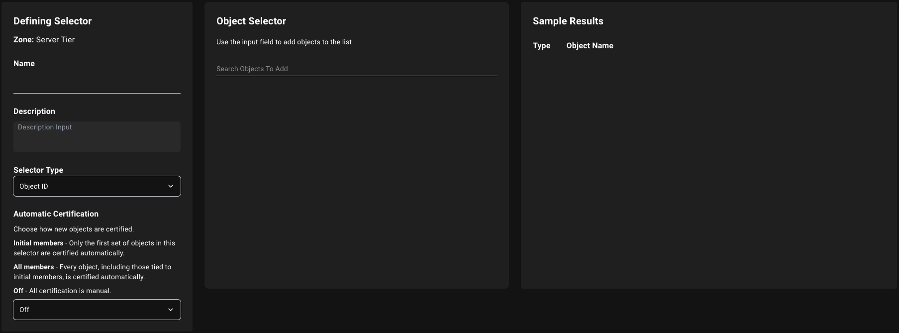Viewport: 899px width, 333px height.
Task: Click the Sample Results heading
Action: coord(568,21)
